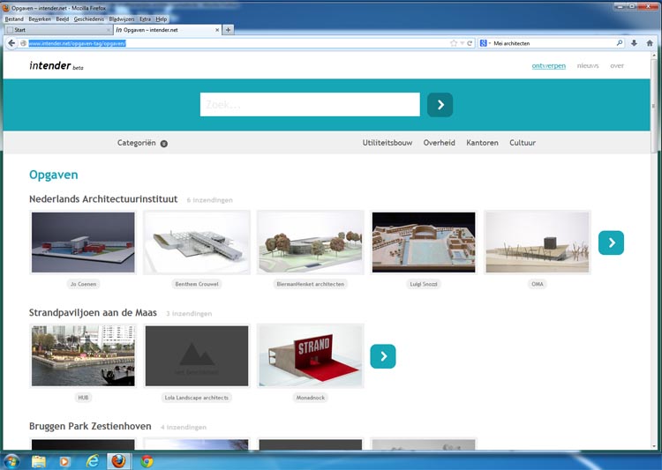The height and width of the screenshot is (470, 662).
Task: Focus the Zoek search input field
Action: (310, 105)
